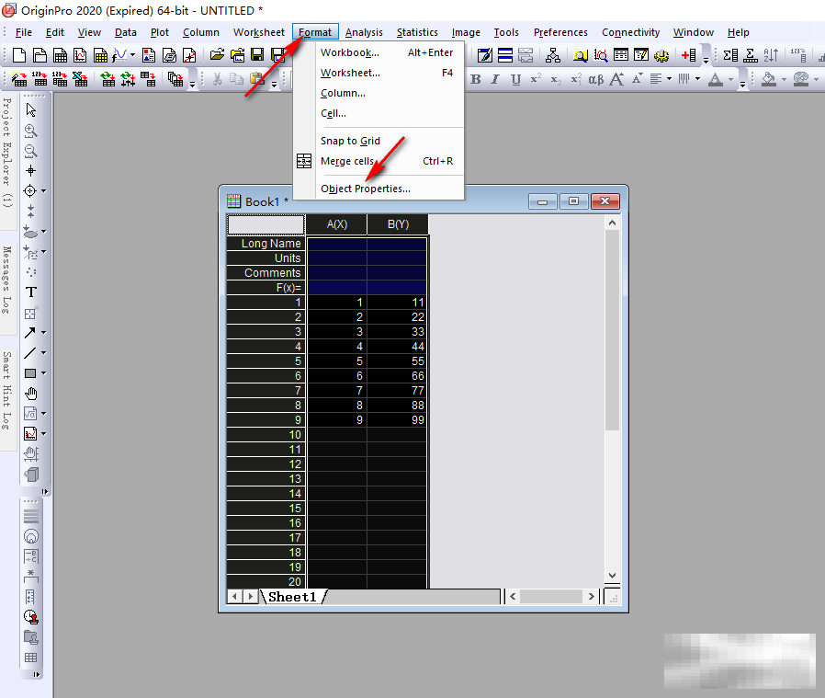Screen dimensions: 825x698
Task: Create a new project from the toolbar
Action: coord(19,55)
